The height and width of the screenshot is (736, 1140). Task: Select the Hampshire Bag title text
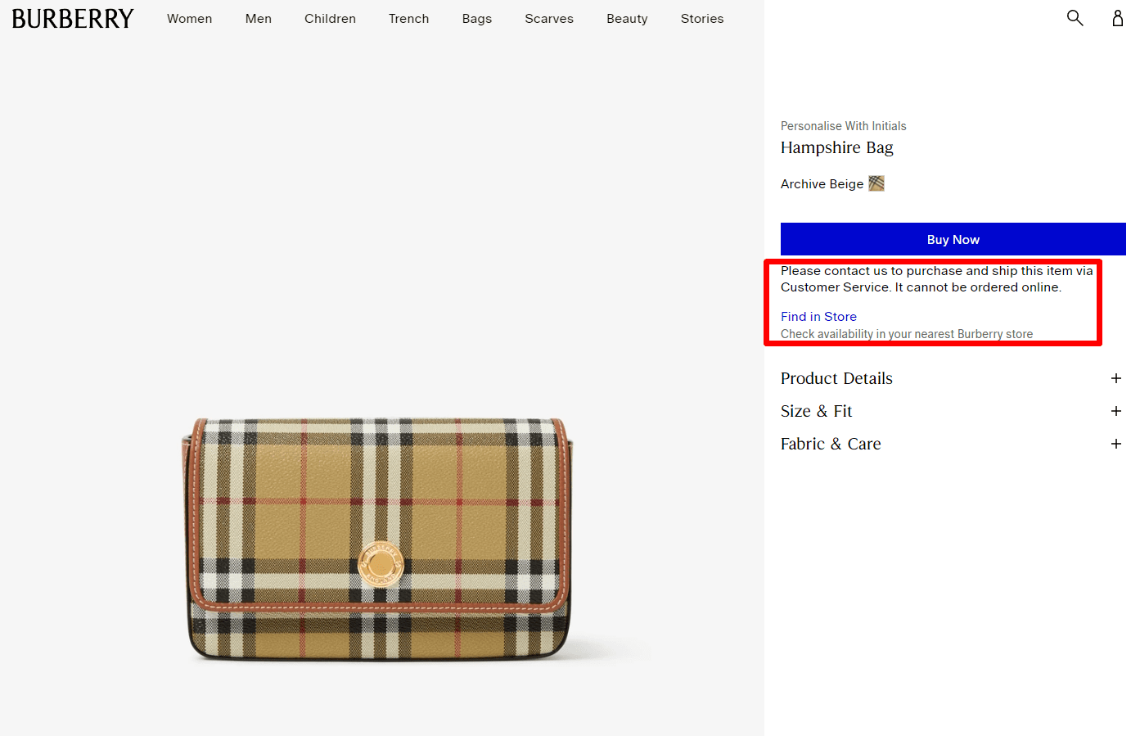pos(836,148)
